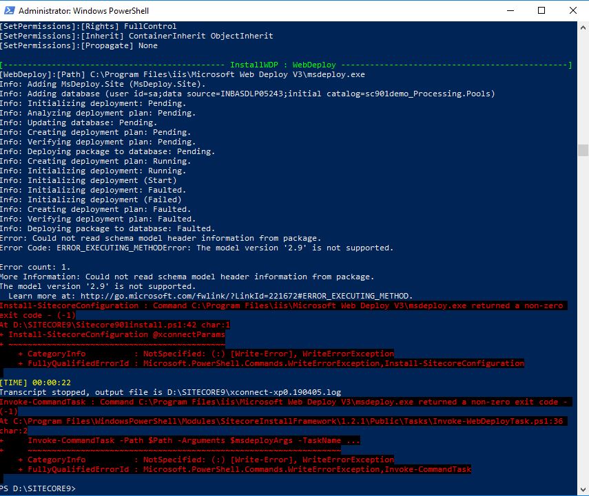Click 'Error: Could not read schema model' line
This screenshot has height=496, width=589.
[161, 238]
